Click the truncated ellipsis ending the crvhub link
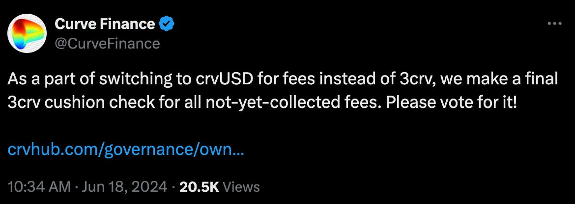This screenshot has height=204, width=575. [x=238, y=153]
